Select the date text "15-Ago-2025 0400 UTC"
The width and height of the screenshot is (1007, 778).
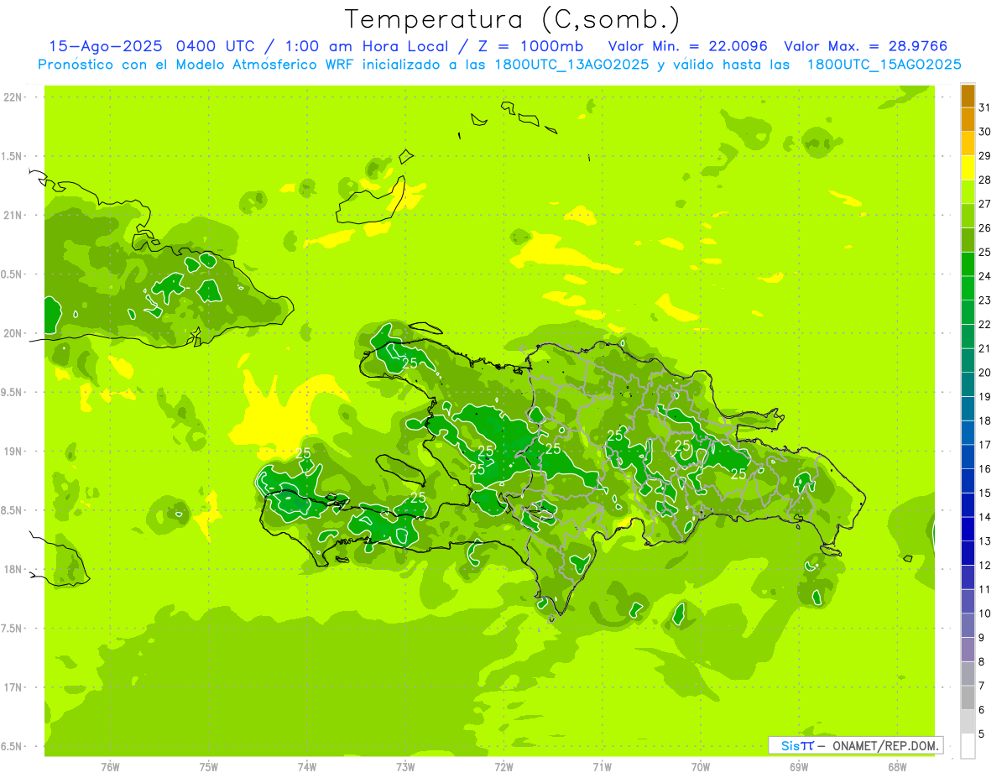151,46
